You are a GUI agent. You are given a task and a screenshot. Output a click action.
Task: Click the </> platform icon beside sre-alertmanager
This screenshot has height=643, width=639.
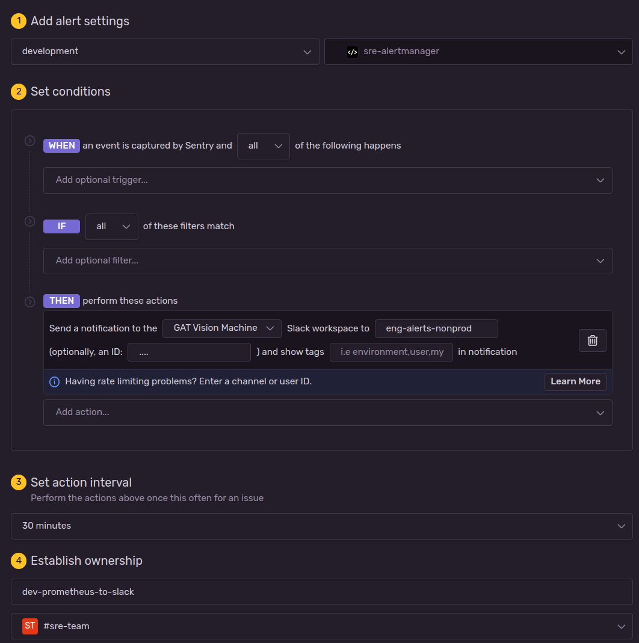[x=352, y=52]
